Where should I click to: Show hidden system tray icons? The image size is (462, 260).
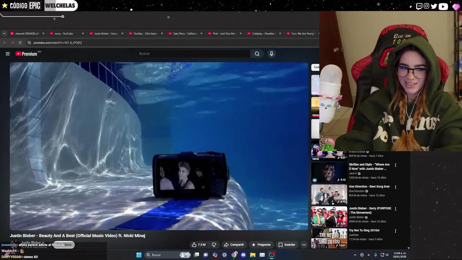coord(355,255)
